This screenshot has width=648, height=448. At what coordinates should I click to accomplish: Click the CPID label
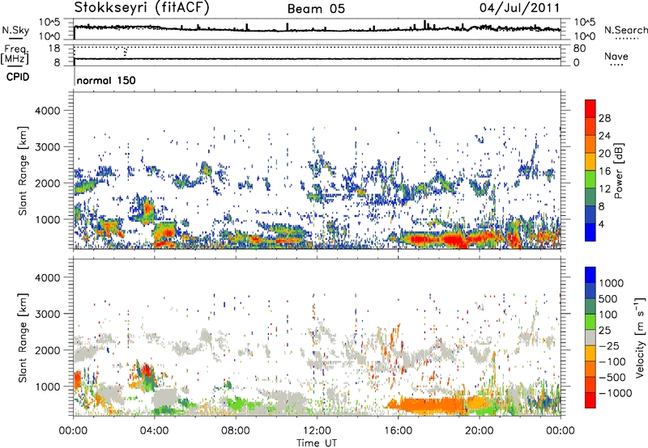tap(18, 77)
